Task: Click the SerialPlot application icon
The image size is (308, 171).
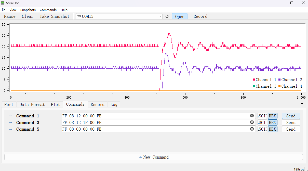Action: pyautogui.click(x=3, y=3)
